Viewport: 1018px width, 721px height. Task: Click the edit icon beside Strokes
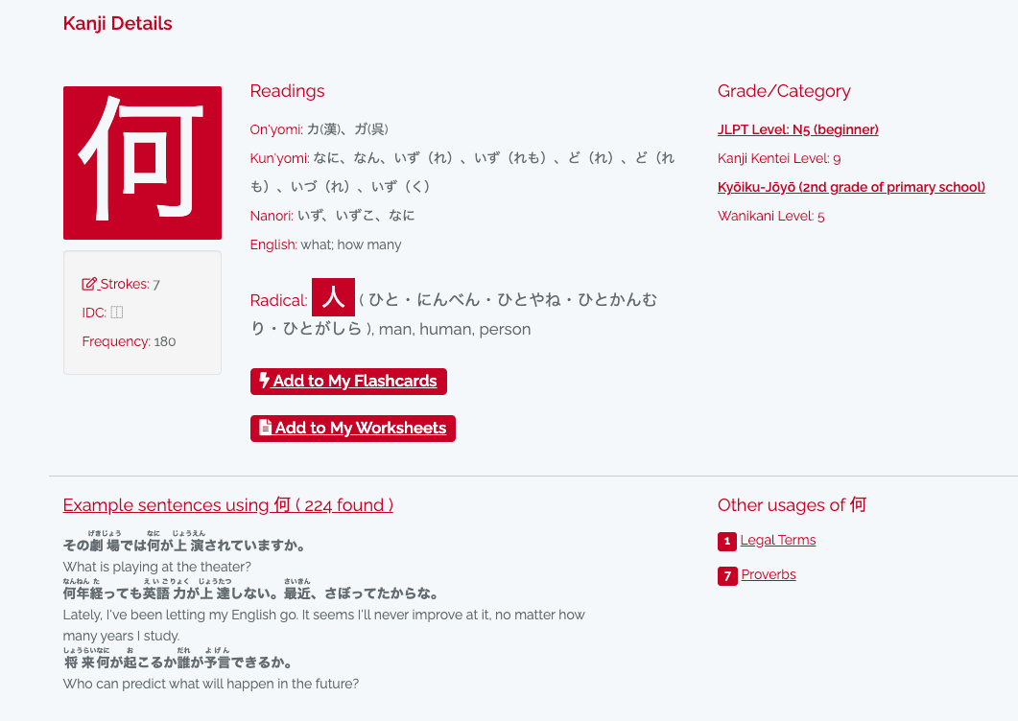89,284
